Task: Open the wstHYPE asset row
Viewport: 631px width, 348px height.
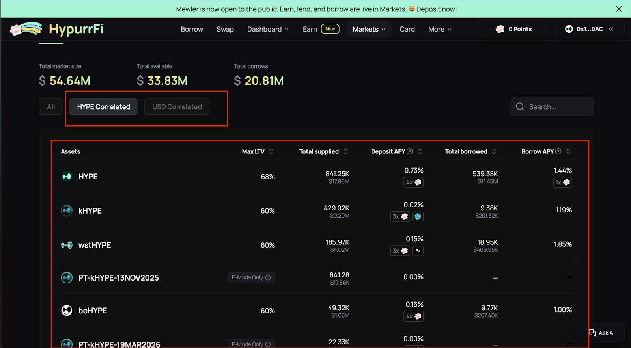Action: click(x=317, y=245)
